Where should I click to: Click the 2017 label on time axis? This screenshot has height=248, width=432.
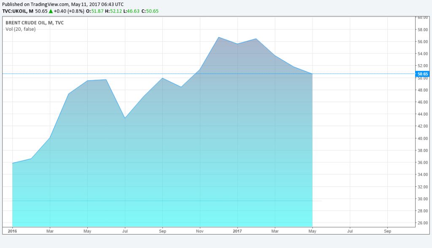pos(237,231)
